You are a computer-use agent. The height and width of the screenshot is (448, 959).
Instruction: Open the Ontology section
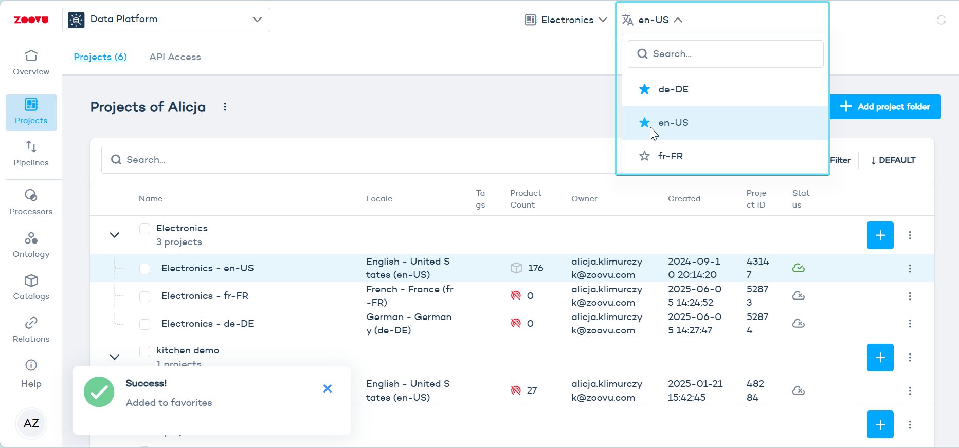pos(31,245)
